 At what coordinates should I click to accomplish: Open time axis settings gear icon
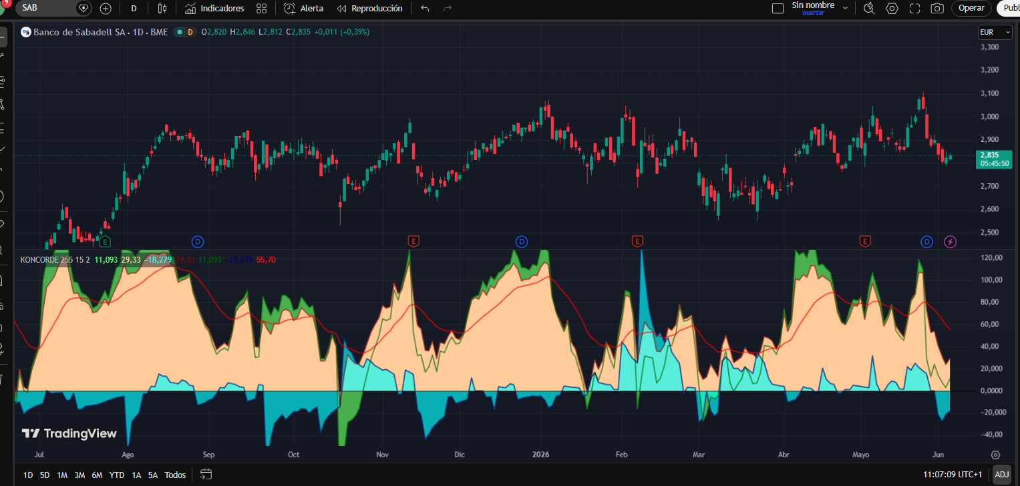pos(996,455)
